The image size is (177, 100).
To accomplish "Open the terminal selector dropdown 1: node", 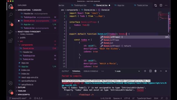I will [x=127, y=71].
